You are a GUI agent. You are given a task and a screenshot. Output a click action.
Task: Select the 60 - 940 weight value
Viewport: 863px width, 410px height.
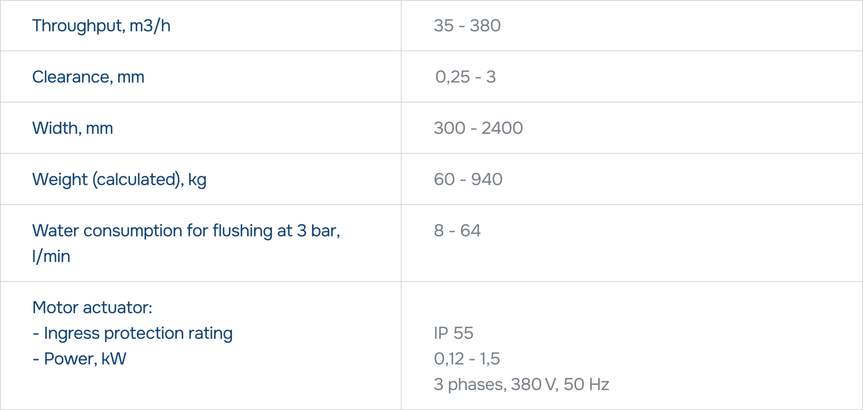coord(468,179)
